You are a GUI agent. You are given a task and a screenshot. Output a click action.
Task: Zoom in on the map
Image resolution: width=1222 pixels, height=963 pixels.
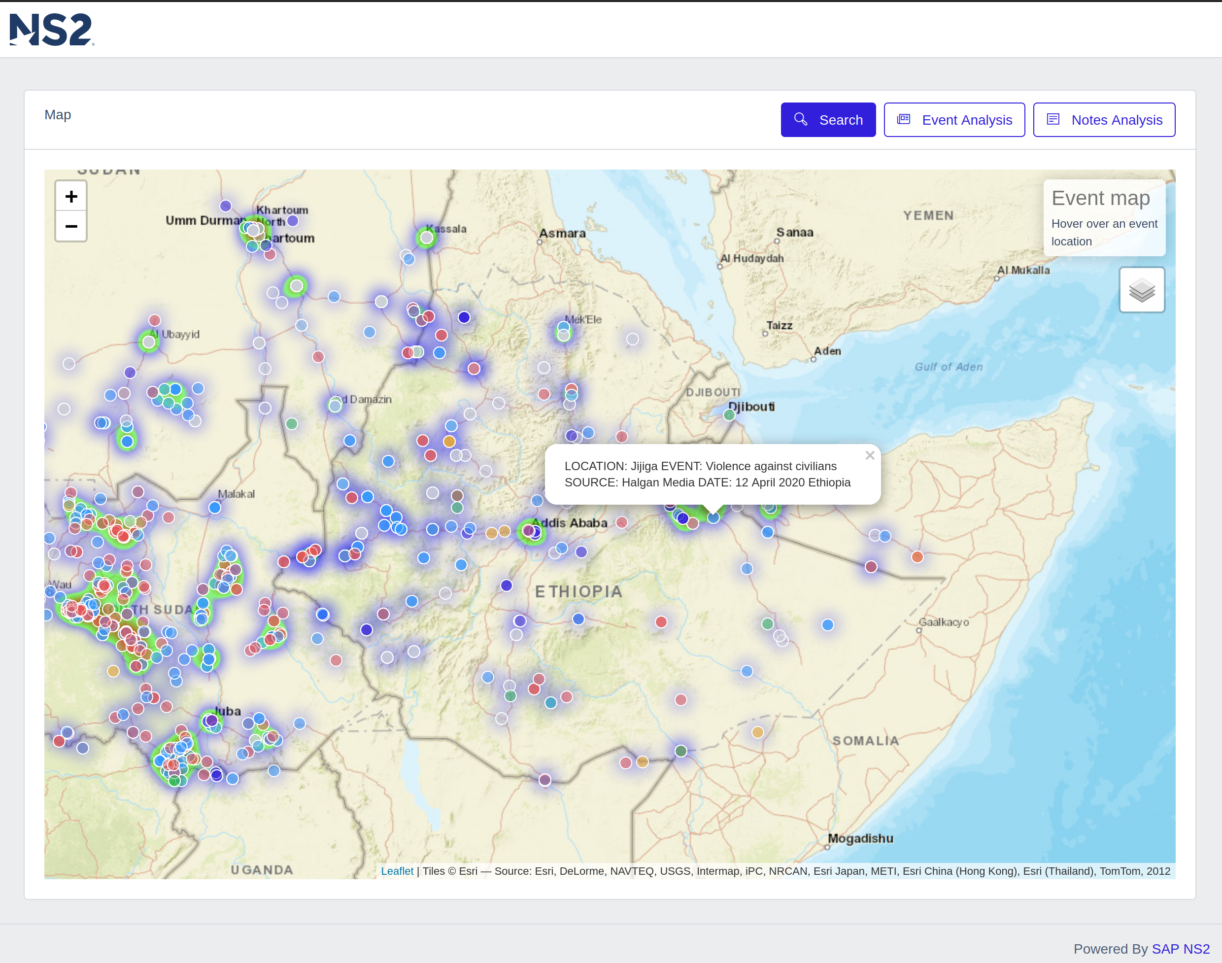pos(71,196)
